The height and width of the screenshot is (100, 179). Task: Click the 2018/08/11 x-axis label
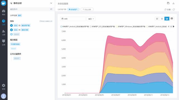pyautogui.click(x=148, y=95)
